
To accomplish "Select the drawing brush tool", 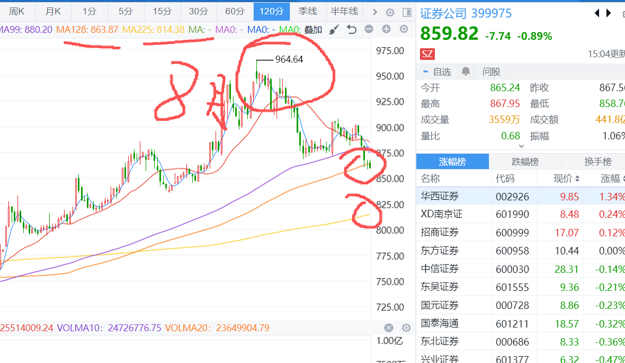I will click(x=334, y=30).
